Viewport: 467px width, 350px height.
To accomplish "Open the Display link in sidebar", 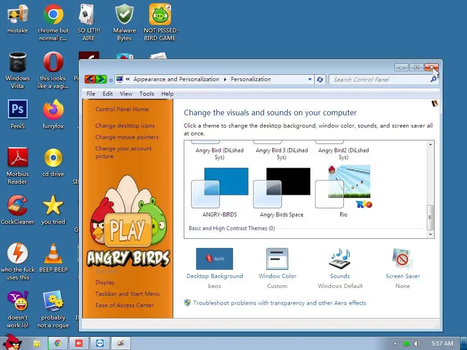I will point(105,283).
